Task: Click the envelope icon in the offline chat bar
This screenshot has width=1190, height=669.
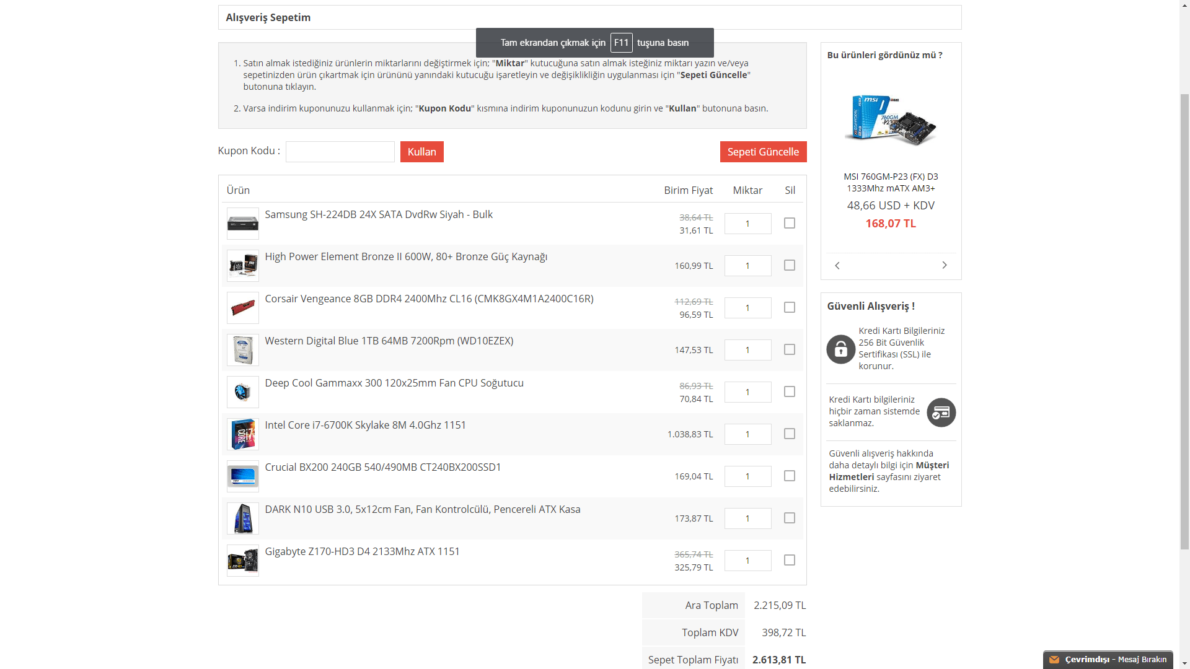Action: pos(1054,660)
